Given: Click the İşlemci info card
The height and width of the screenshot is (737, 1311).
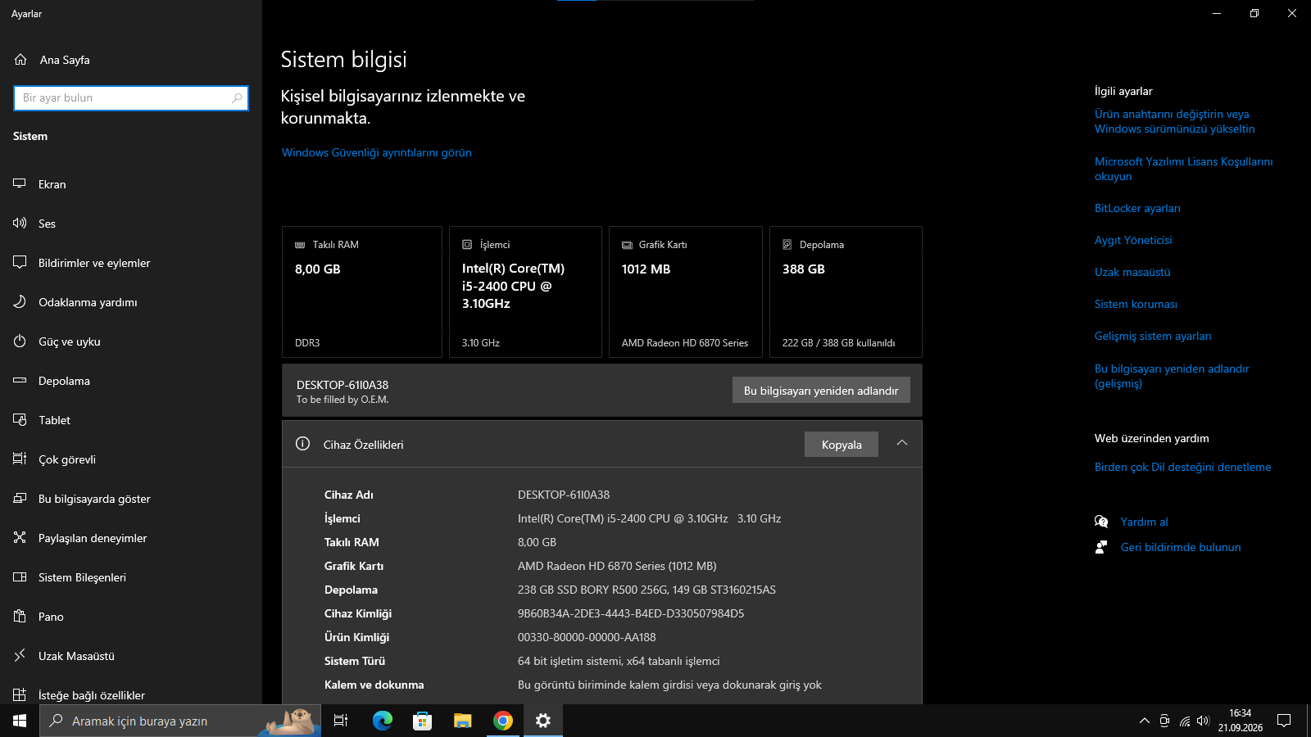Looking at the screenshot, I should [525, 292].
